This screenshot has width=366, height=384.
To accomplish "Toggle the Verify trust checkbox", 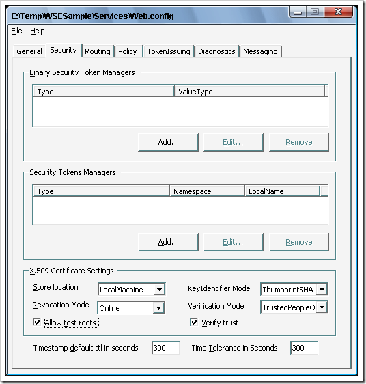I will tap(194, 322).
